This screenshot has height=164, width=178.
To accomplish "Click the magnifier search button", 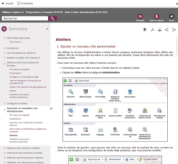I will pos(53,18).
